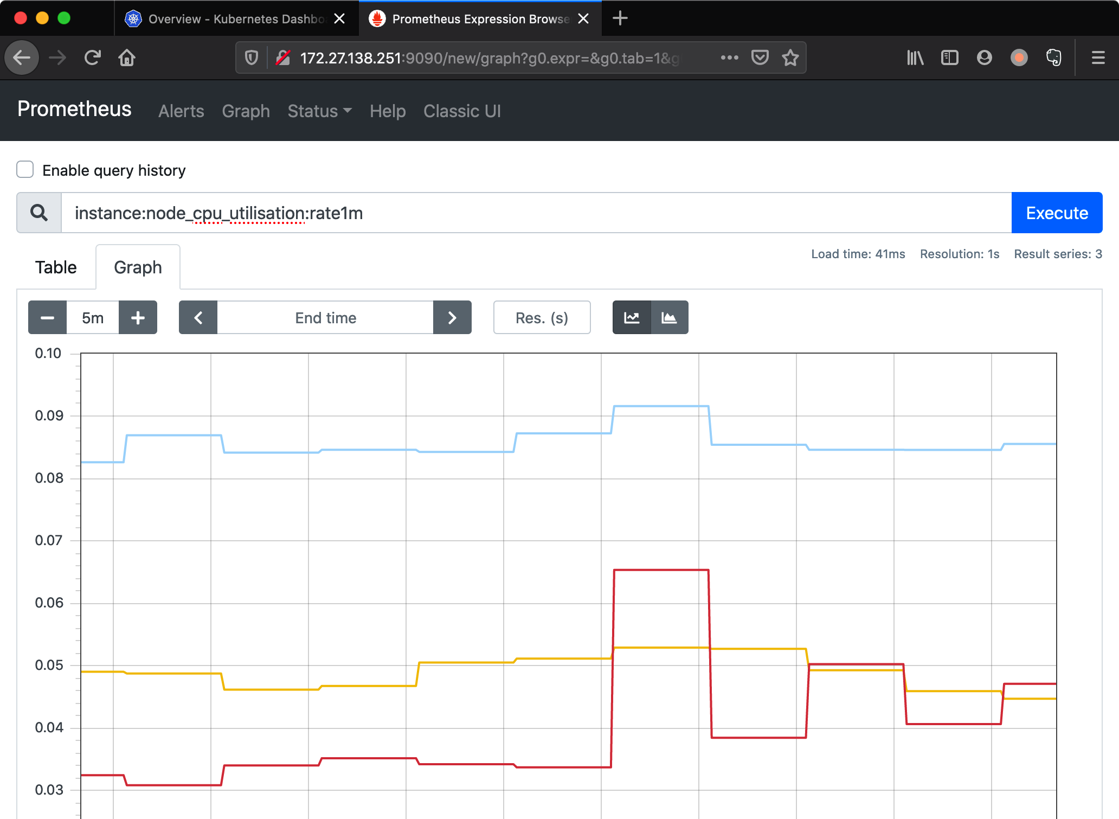Click the 5m range duration field
Viewport: 1119px width, 819px height.
click(x=93, y=317)
